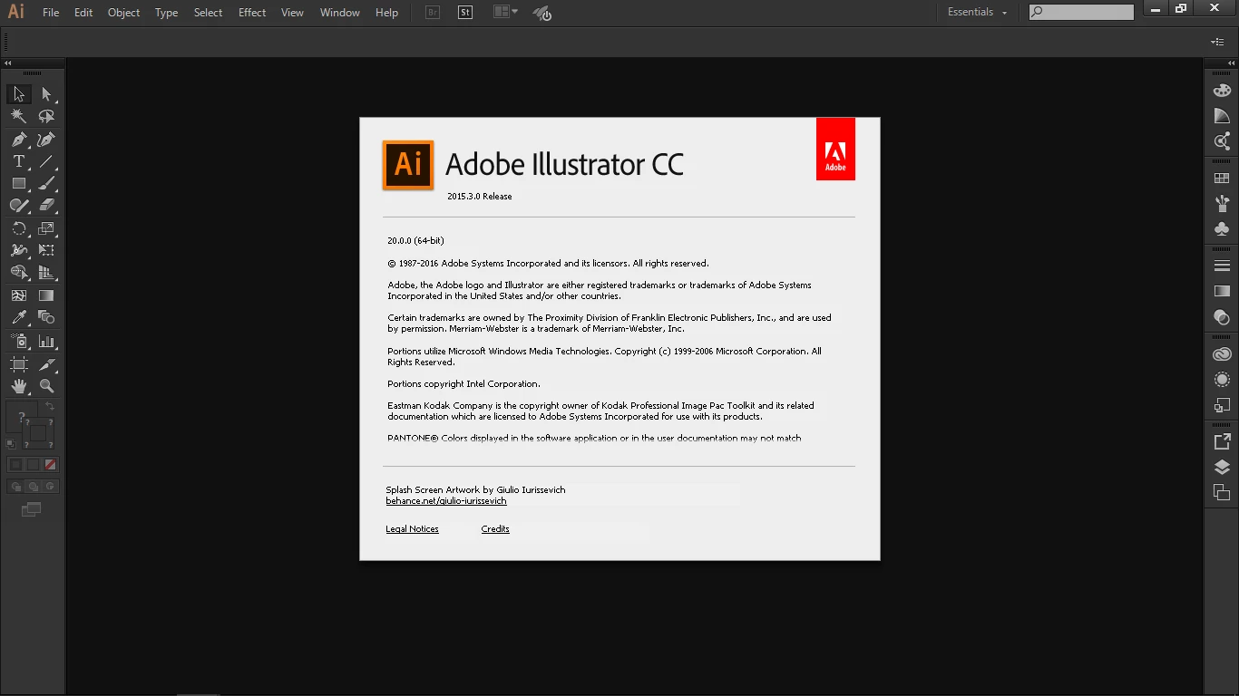The height and width of the screenshot is (696, 1239).
Task: Select the Paintbrush tool
Action: tap(46, 183)
